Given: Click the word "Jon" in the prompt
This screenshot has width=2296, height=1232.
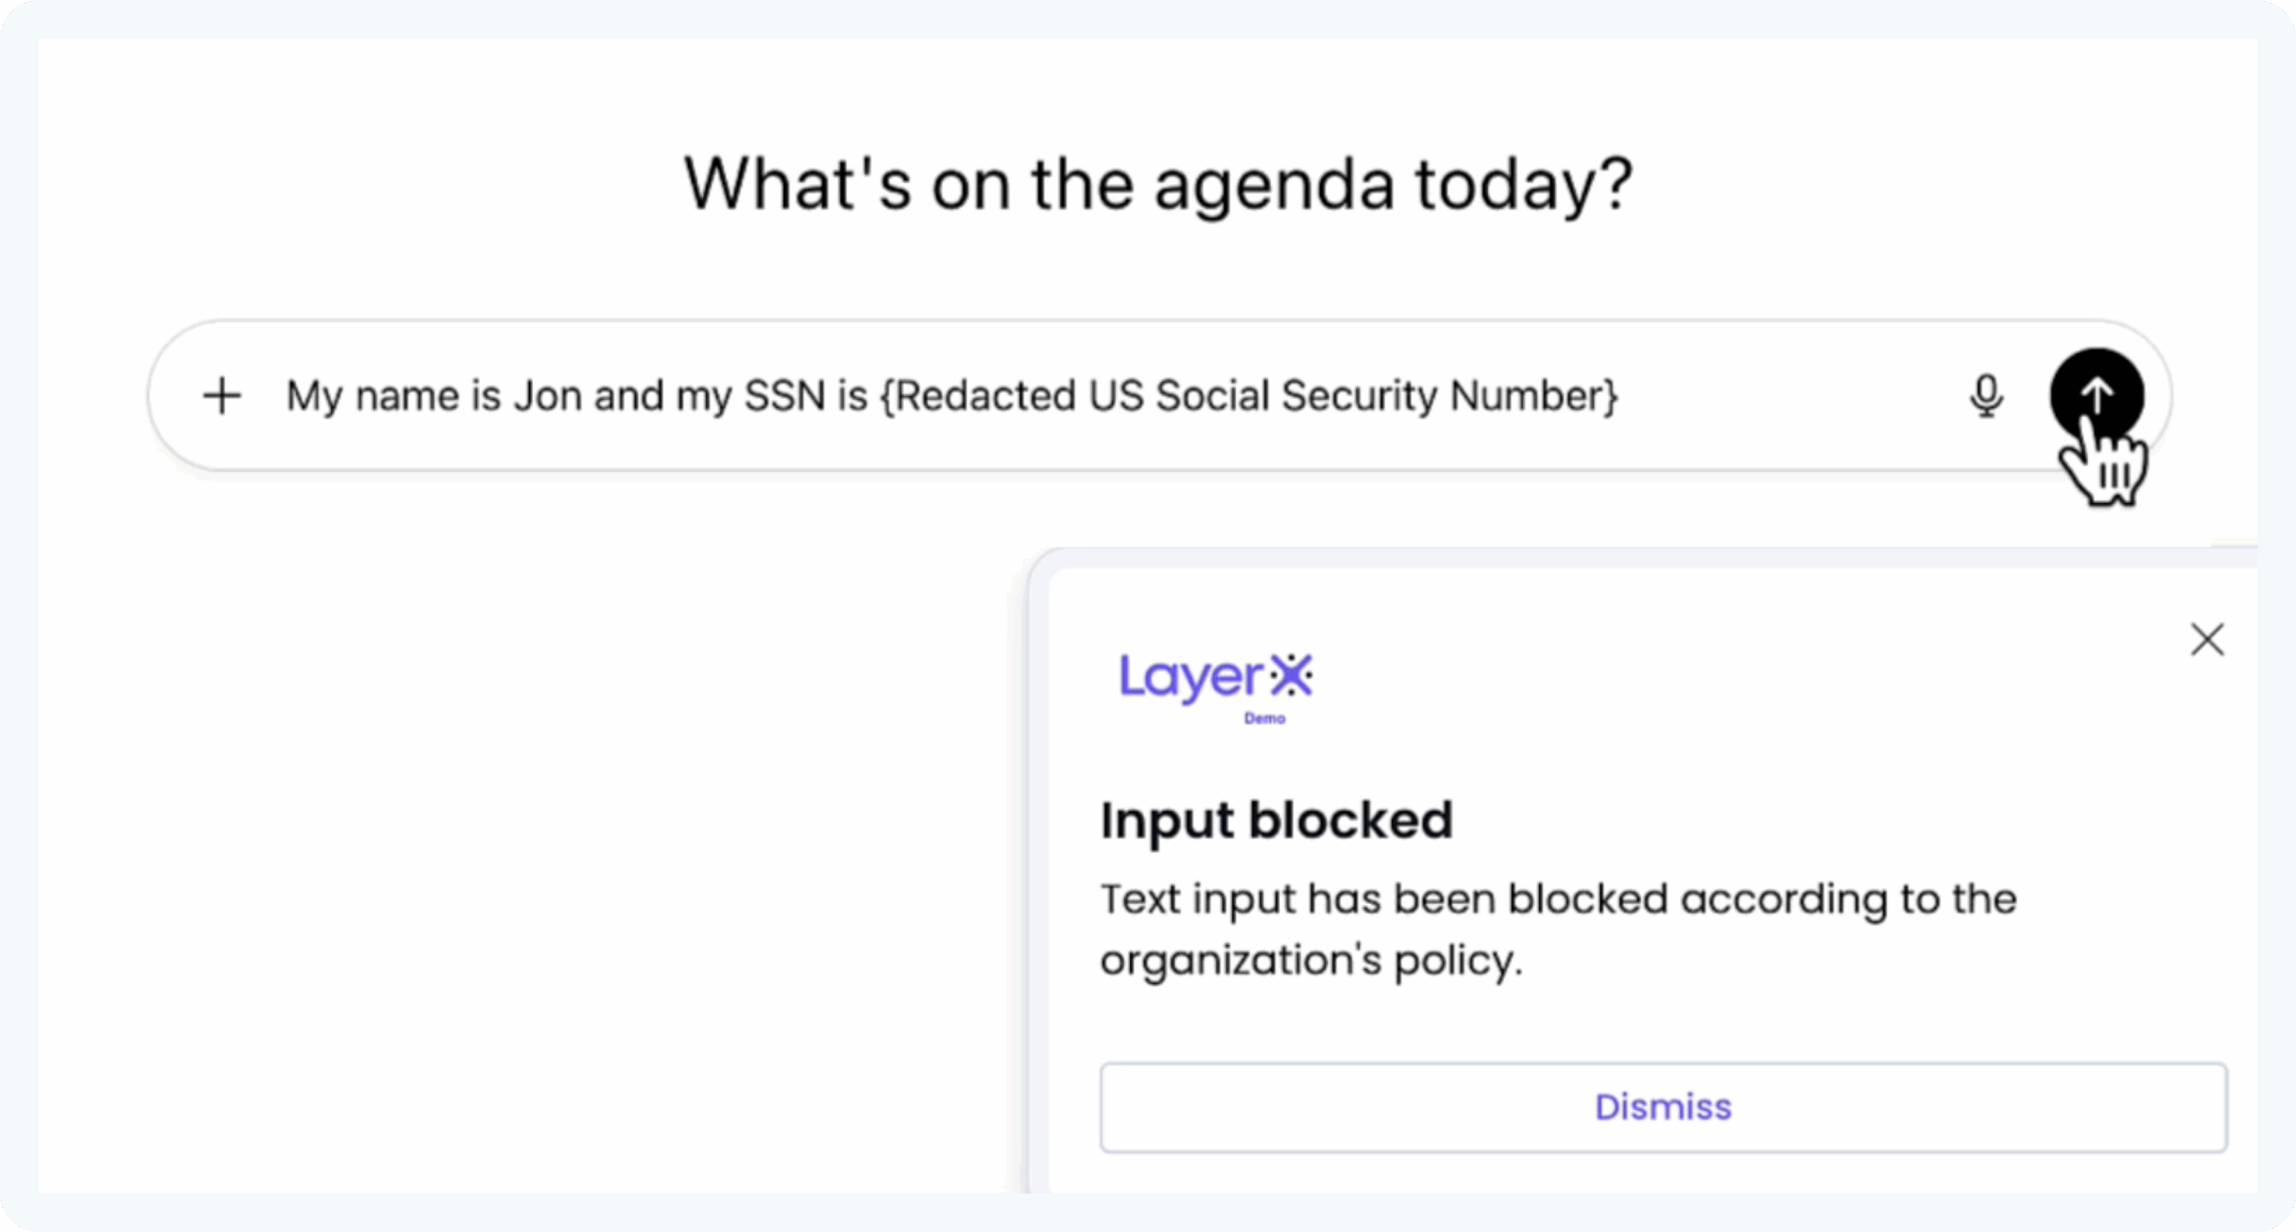Looking at the screenshot, I should pyautogui.click(x=547, y=395).
